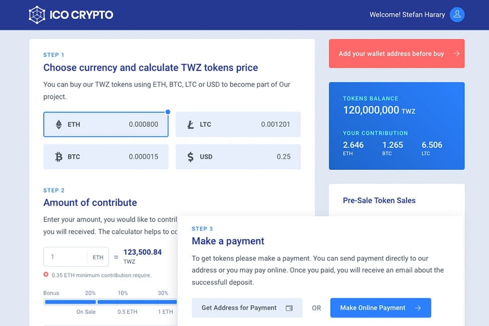Select BTC as payment currency

pos(106,157)
